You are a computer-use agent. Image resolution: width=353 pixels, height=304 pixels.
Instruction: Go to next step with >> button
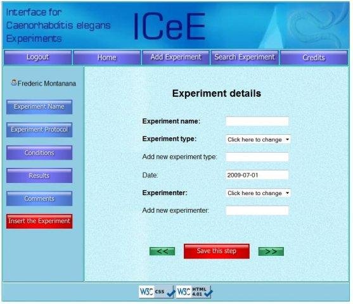click(271, 251)
